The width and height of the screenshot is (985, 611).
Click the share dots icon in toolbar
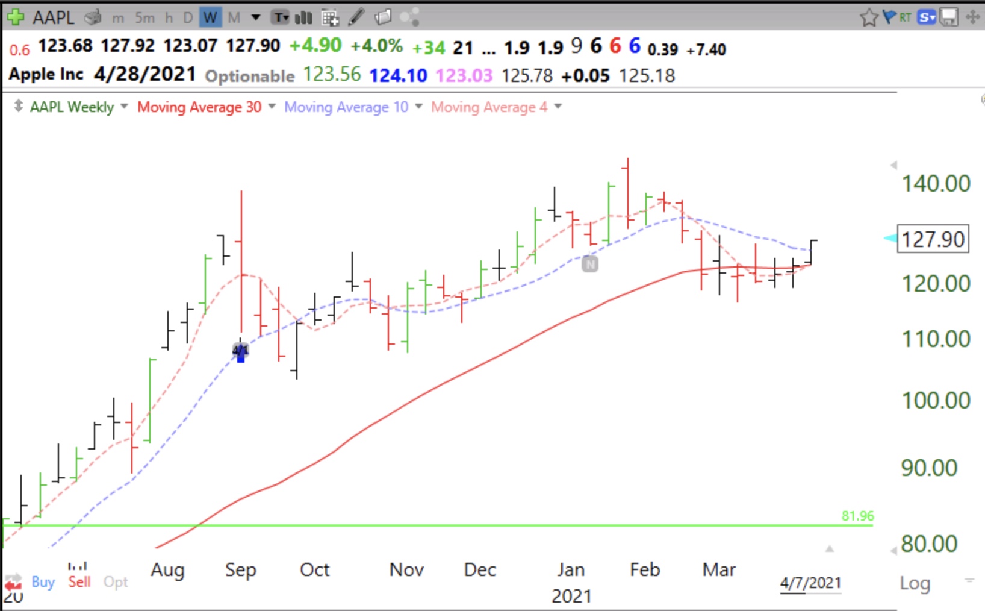(x=409, y=17)
